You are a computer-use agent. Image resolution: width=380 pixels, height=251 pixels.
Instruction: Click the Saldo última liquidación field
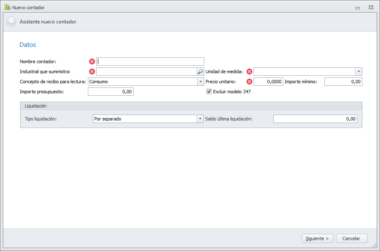[x=315, y=119]
